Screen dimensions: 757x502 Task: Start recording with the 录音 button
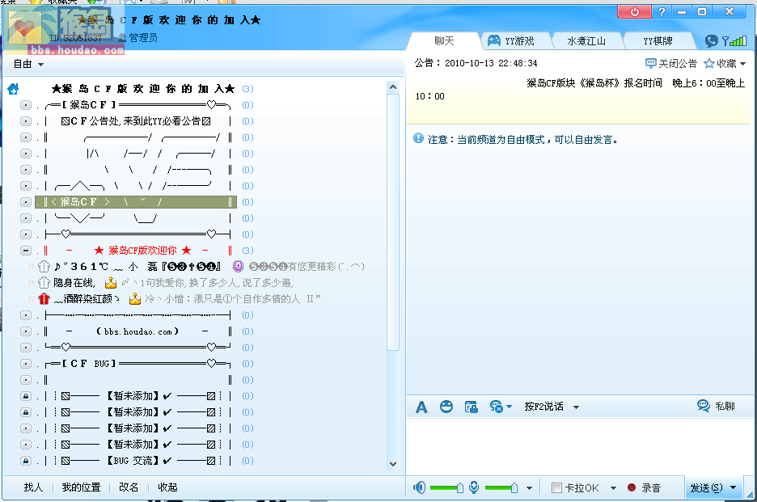click(x=644, y=487)
